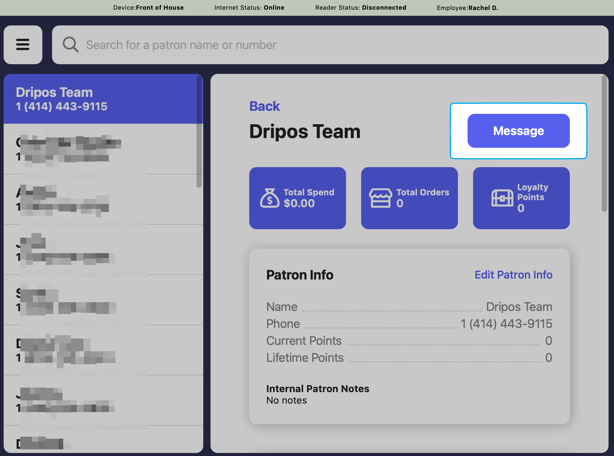
Task: Click the treasure chest Loyalty Points icon
Action: 502,198
